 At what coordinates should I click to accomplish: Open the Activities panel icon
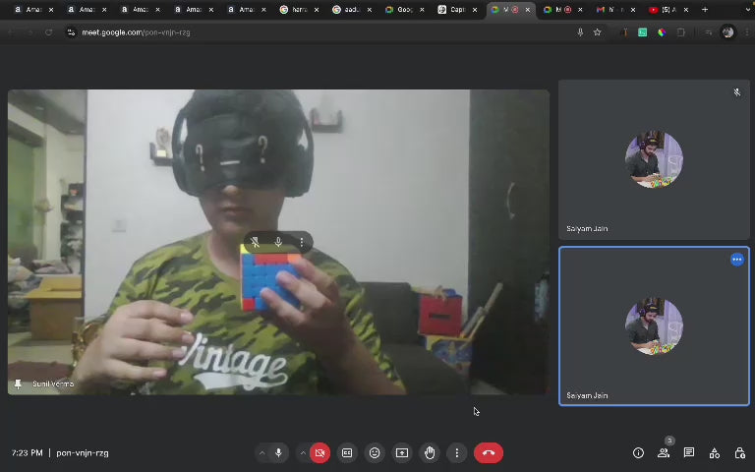[x=715, y=453]
